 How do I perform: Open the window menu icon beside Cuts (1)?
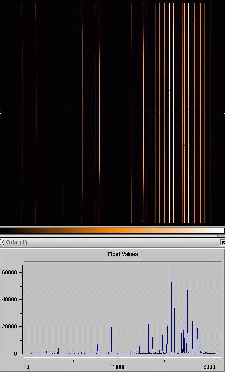click(2, 242)
